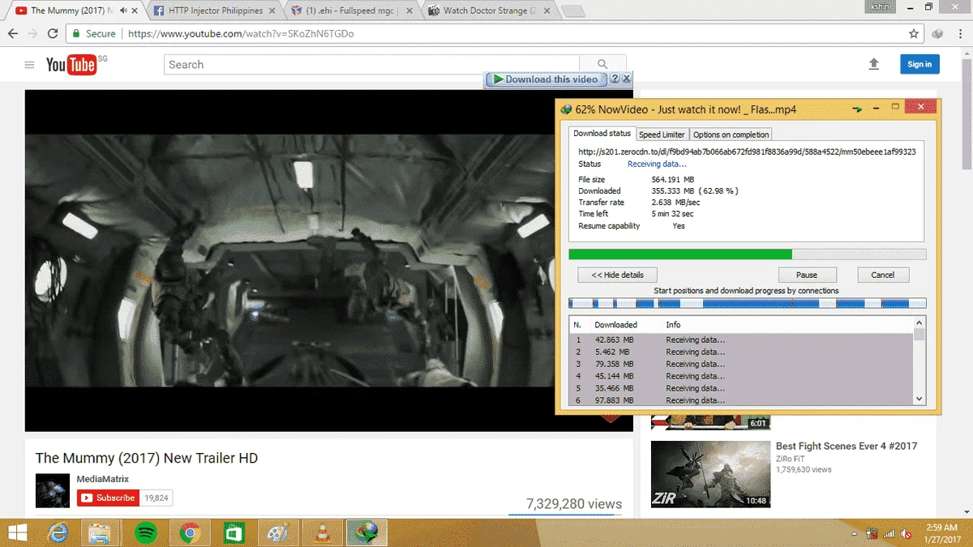The height and width of the screenshot is (547, 973).
Task: Open the MediaMatrix channel name link
Action: click(x=103, y=479)
